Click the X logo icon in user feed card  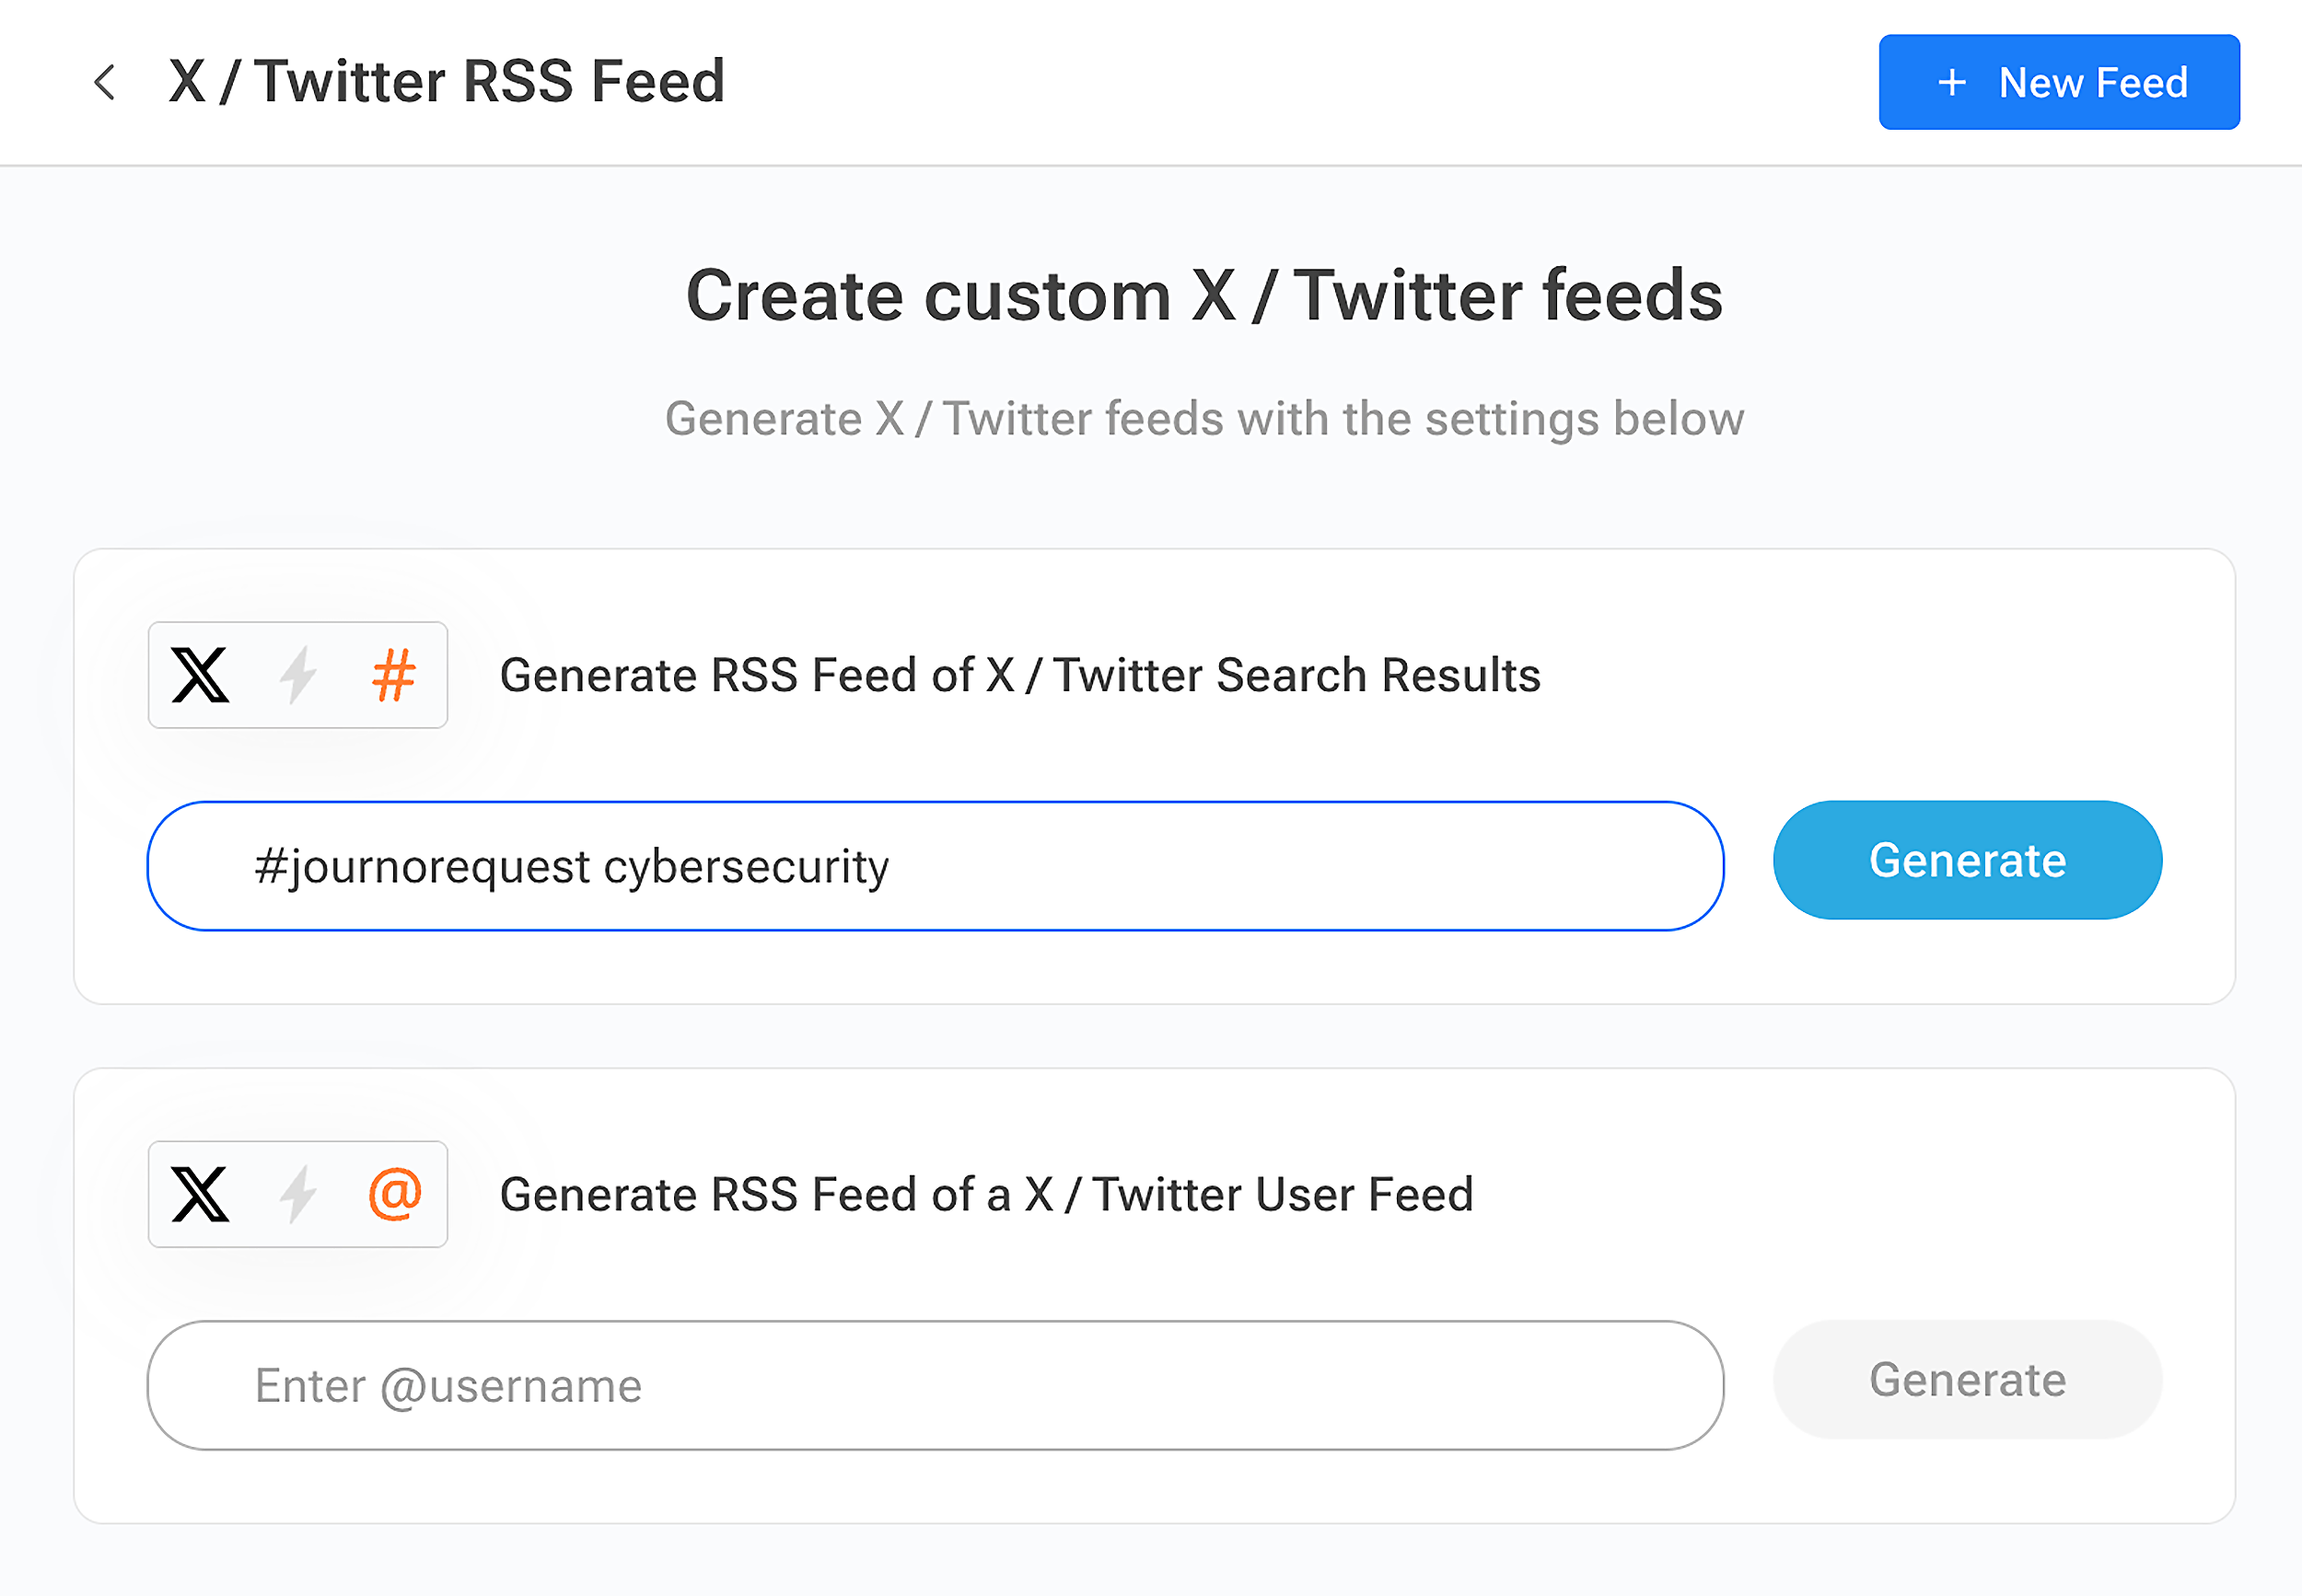coord(201,1194)
